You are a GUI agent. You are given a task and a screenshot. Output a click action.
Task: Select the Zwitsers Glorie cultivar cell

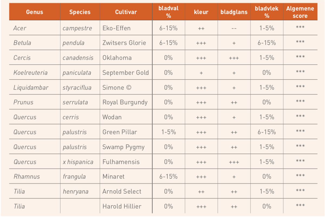pos(126,43)
